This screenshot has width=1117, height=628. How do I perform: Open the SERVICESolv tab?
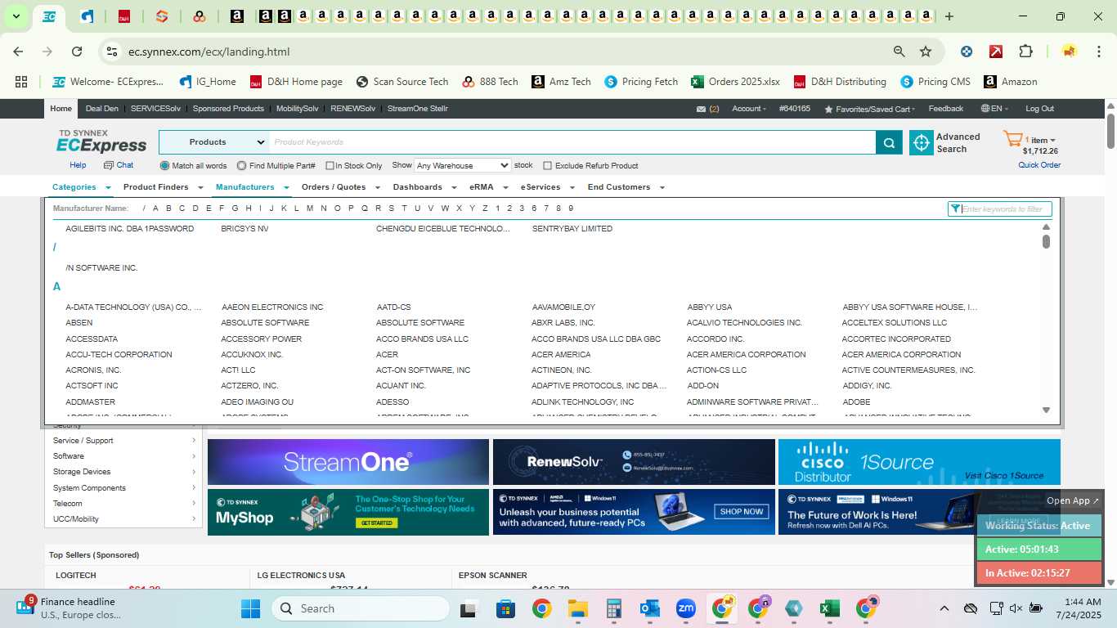tap(155, 109)
